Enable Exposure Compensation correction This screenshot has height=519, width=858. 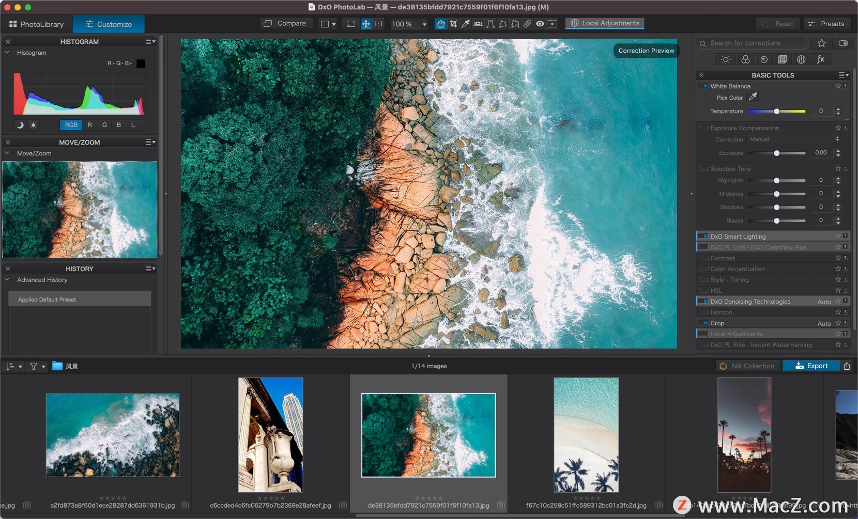click(x=703, y=128)
